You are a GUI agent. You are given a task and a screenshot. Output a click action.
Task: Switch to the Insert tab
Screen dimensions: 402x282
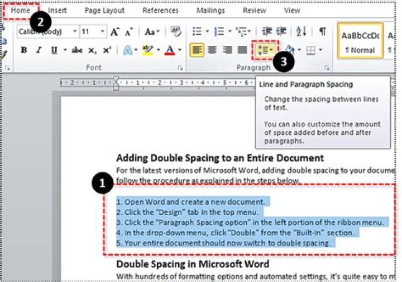point(57,10)
